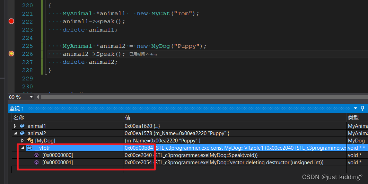The height and width of the screenshot is (184, 368).
Task: Click the __vfptr field icon
Action: [x=29, y=148]
